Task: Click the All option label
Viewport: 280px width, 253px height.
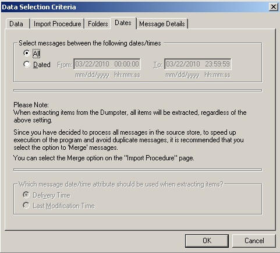Action: [x=36, y=54]
